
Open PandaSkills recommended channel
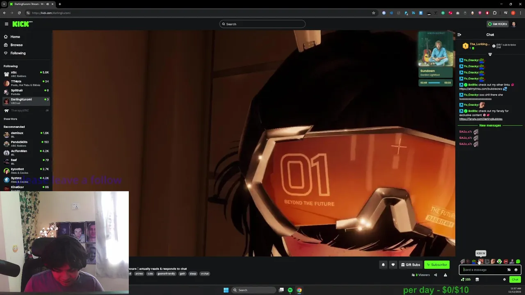[x=26, y=144]
